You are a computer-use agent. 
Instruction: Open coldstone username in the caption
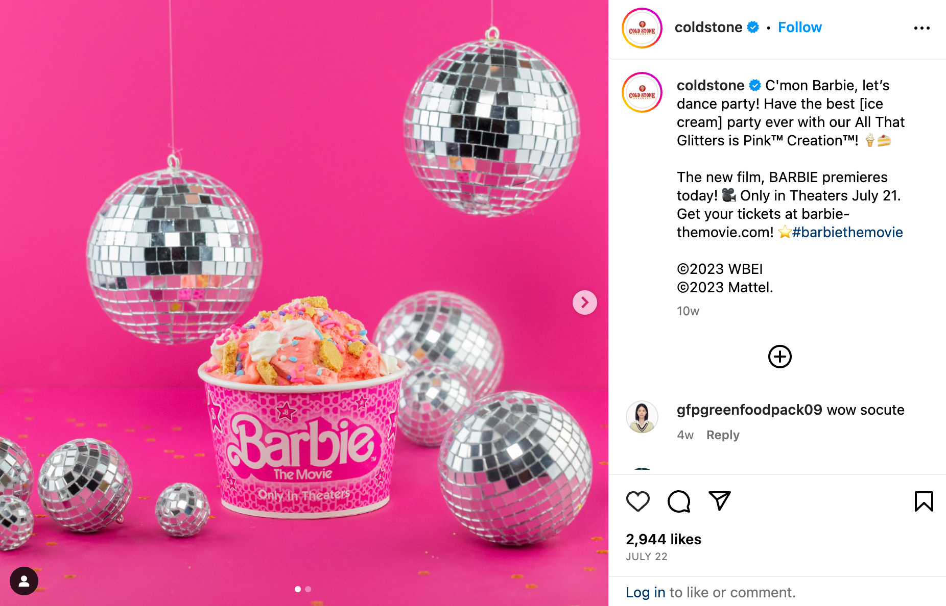pos(711,86)
